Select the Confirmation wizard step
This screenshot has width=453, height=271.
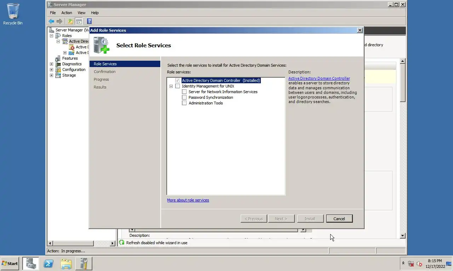(105, 72)
